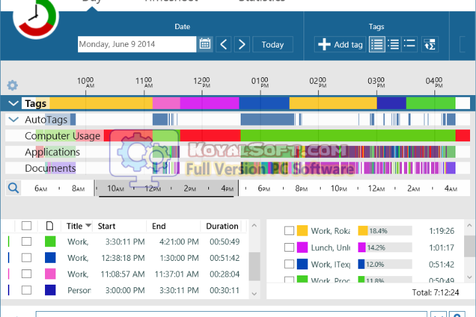
Task: Jump to Today
Action: 272,44
